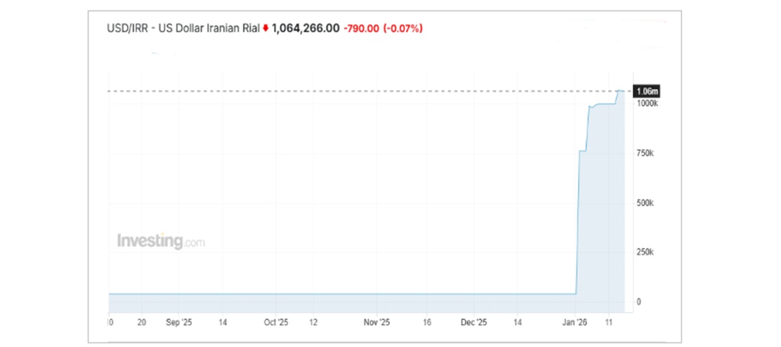Click the Investing.com watermark logo
This screenshot has height=347, width=781.
(x=161, y=241)
